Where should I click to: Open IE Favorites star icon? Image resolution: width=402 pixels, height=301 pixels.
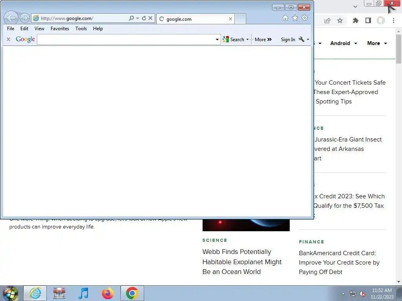click(x=295, y=18)
